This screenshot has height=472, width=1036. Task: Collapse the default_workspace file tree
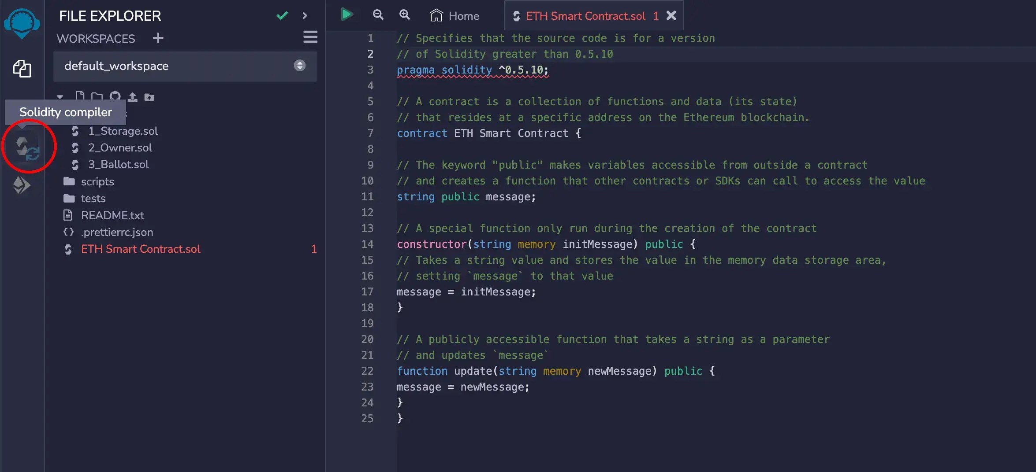coord(60,96)
